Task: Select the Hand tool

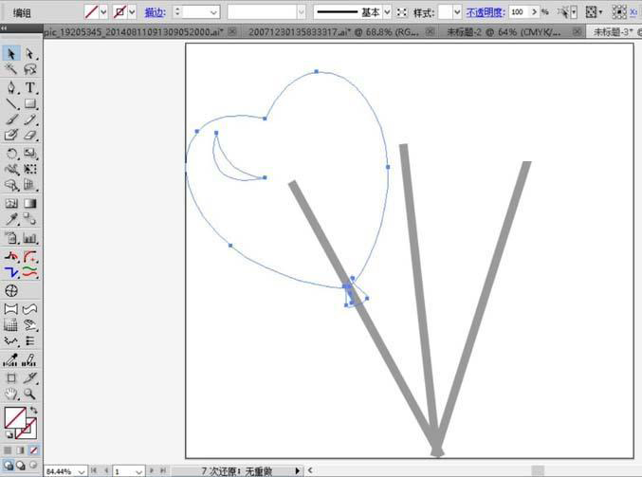Action: coord(11,394)
